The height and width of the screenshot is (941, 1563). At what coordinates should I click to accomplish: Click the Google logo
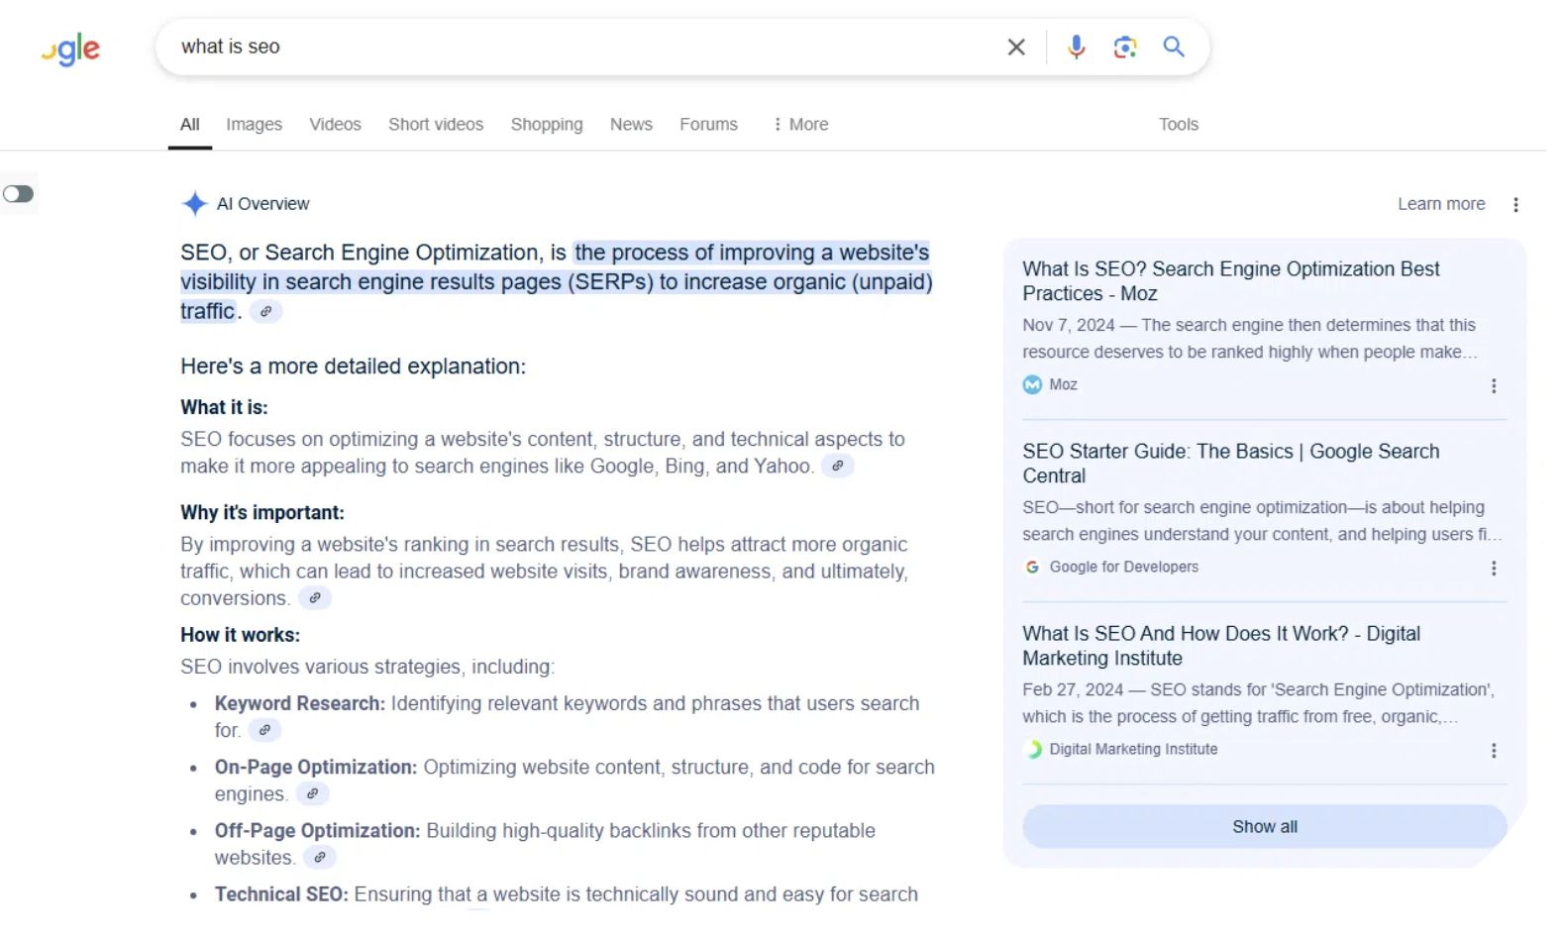(x=70, y=49)
